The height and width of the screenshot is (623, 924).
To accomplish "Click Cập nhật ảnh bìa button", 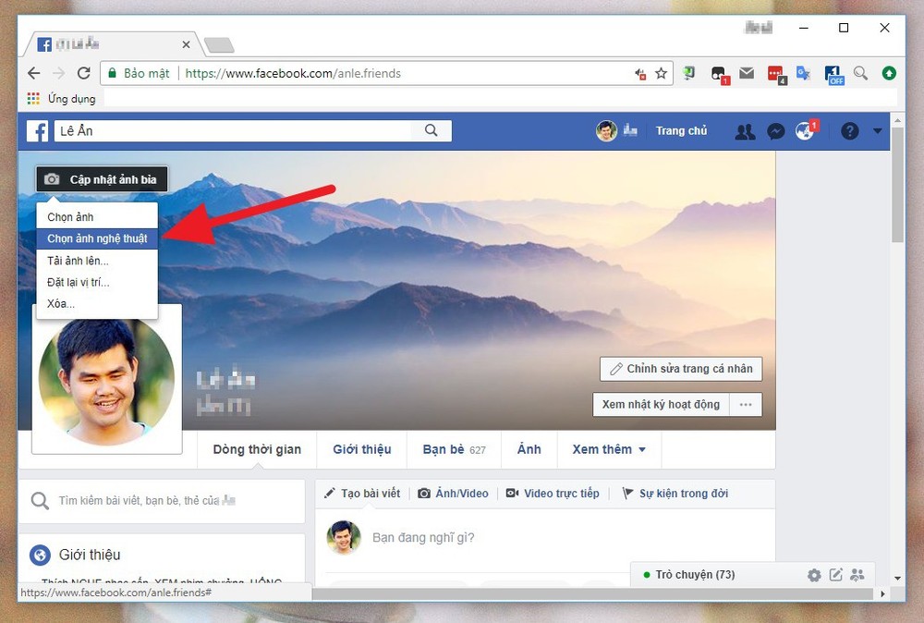I will click(x=102, y=179).
